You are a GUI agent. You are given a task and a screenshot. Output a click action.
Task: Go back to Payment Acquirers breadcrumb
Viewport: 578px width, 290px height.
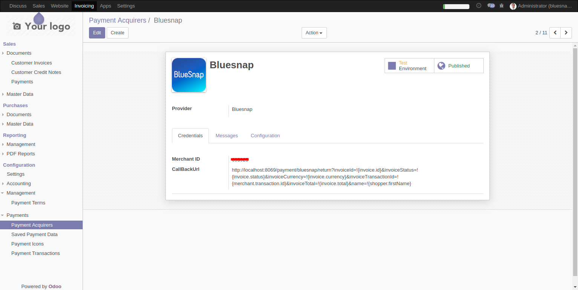tap(118, 20)
